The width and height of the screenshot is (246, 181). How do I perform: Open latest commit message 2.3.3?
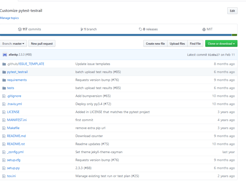point(25,55)
